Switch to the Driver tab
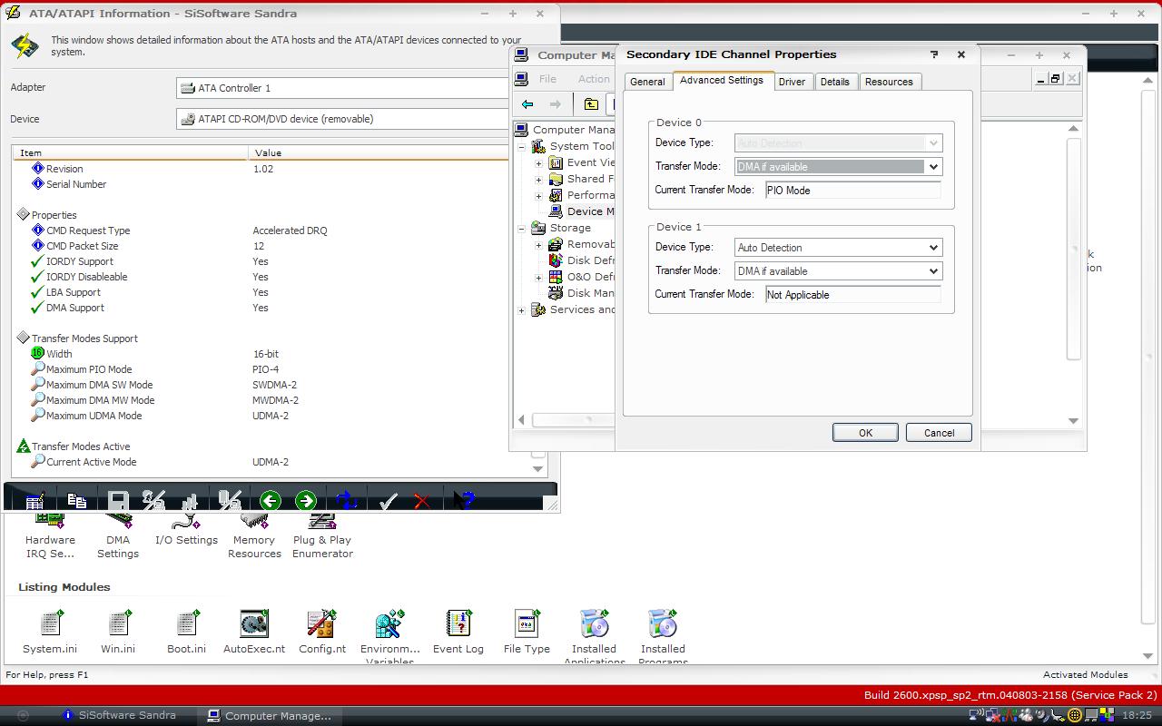The height and width of the screenshot is (726, 1162). 792,82
